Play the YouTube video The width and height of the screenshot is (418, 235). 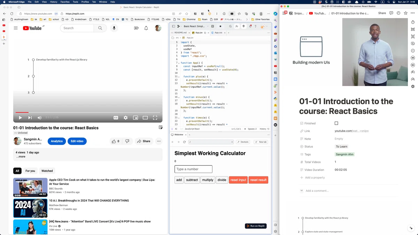(20, 118)
